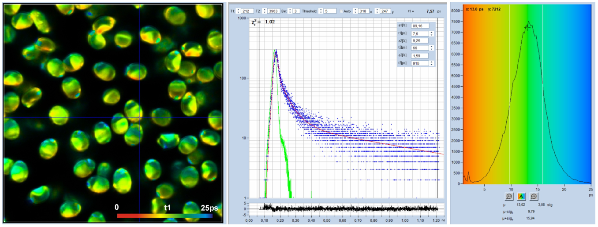
Task: Click the T1 value field showing 212
Action: [247, 11]
